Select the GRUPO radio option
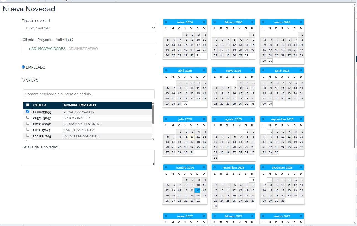This screenshot has height=226, width=357. (23, 80)
